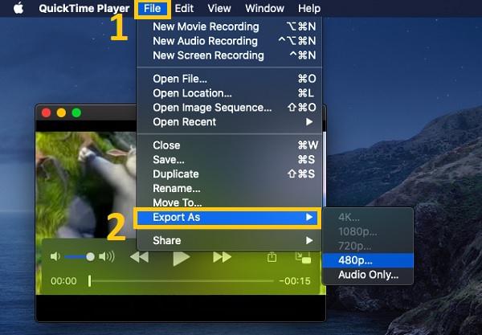
Task: Minimize the movie window with yellow button
Action: (61, 112)
